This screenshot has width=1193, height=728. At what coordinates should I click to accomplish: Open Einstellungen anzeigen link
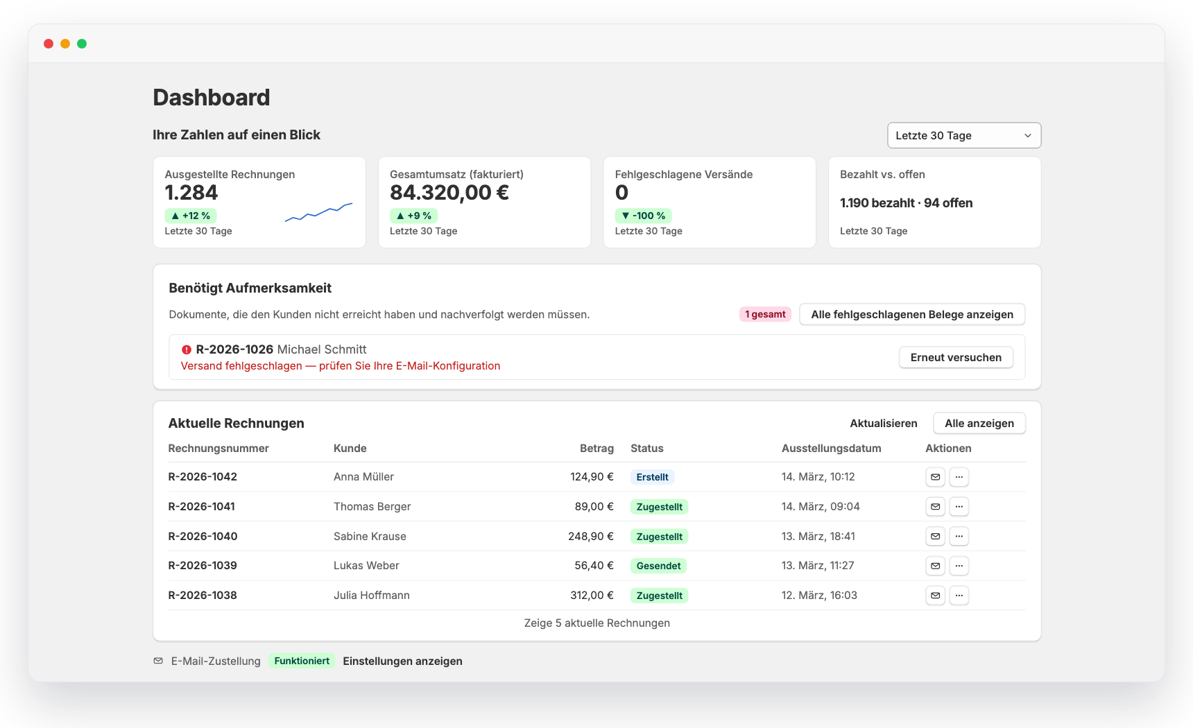[x=402, y=661]
